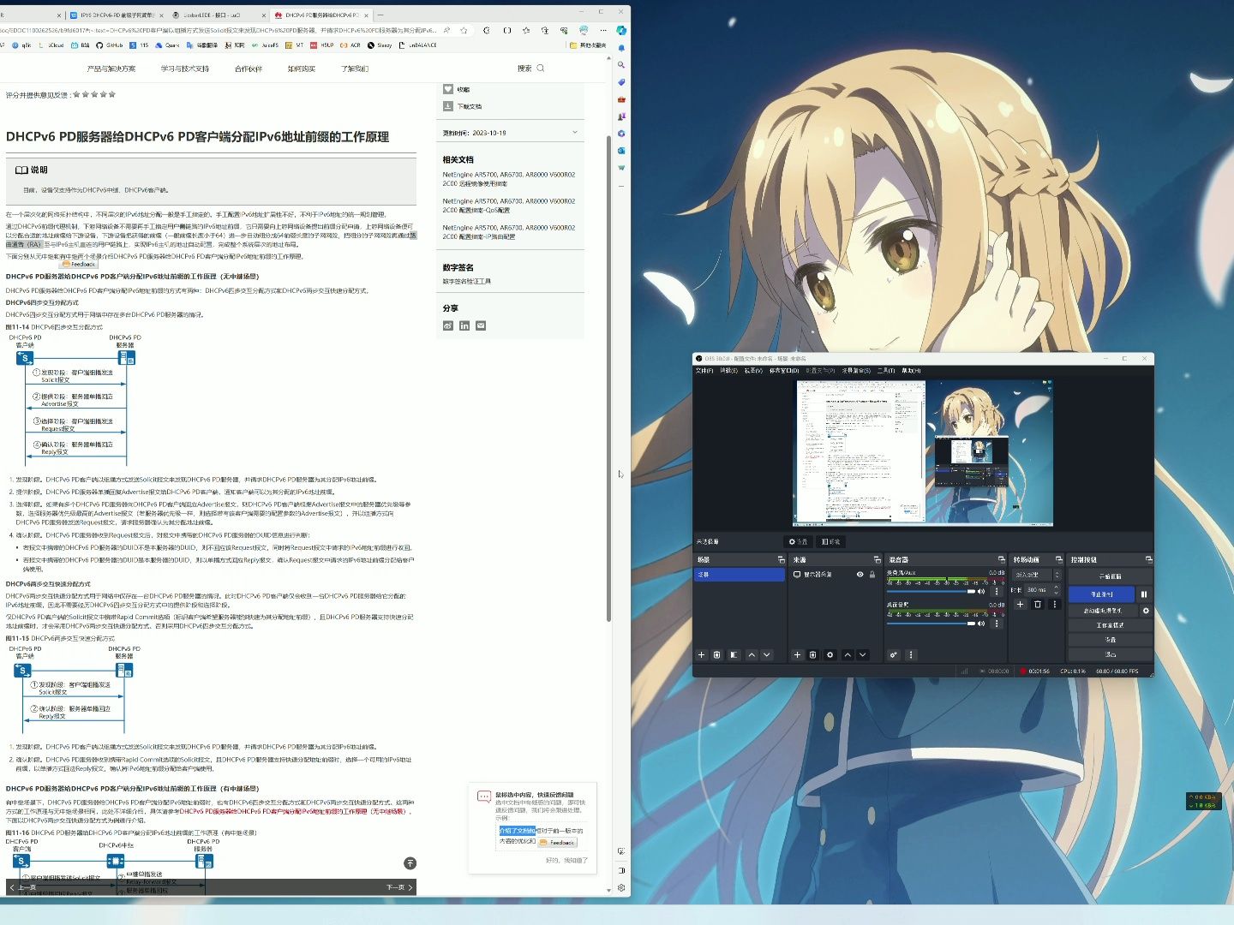Open advanced audio properties gears in OBS mixer
Image resolution: width=1234 pixels, height=925 pixels.
point(894,654)
